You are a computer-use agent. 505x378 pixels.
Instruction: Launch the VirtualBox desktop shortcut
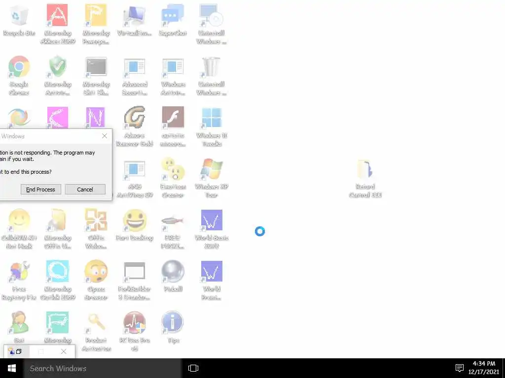[x=134, y=20]
